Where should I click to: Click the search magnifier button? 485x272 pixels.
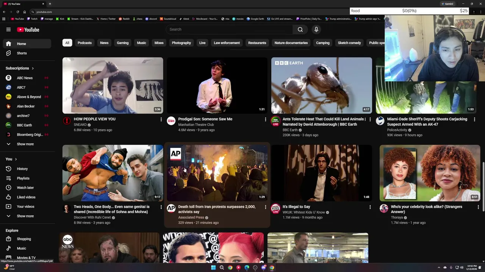300,29
